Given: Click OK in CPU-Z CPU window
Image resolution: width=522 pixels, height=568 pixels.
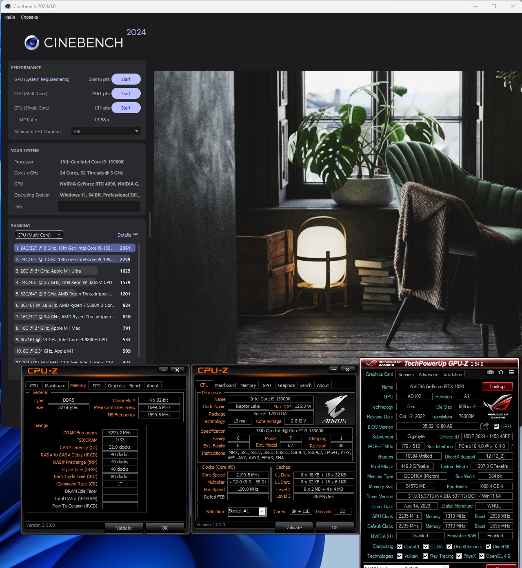Looking at the screenshot, I should click(335, 528).
